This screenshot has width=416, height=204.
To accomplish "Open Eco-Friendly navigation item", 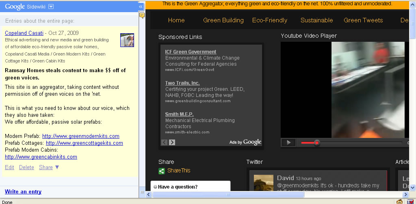I will click(x=270, y=20).
